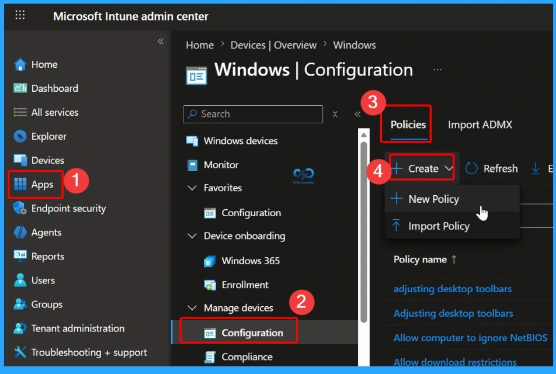Click the Windows Configuration page header icon
Viewport: 556px width, 374px height.
pos(196,75)
